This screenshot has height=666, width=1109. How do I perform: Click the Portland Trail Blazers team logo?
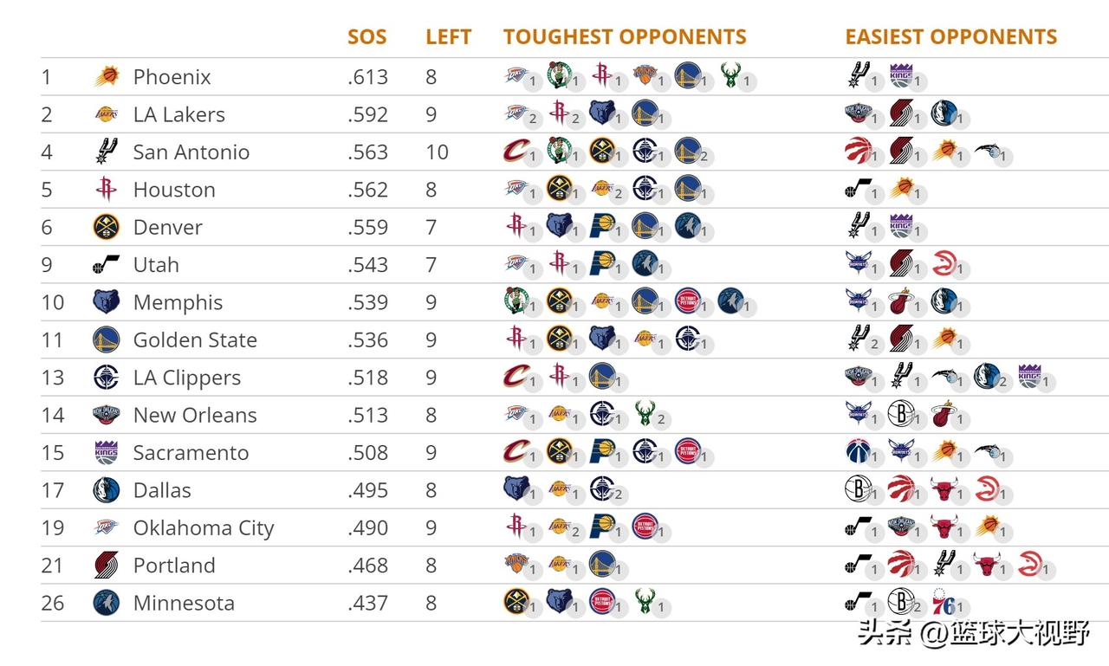(x=107, y=566)
